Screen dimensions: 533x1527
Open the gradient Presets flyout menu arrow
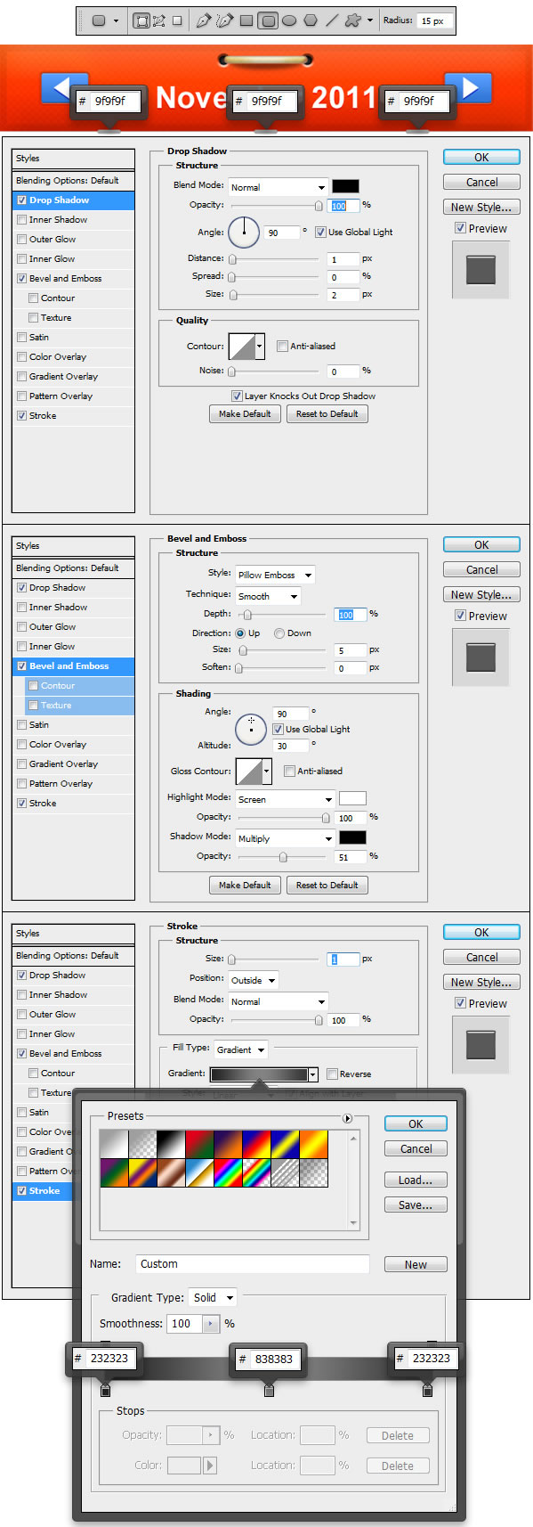click(x=347, y=1118)
